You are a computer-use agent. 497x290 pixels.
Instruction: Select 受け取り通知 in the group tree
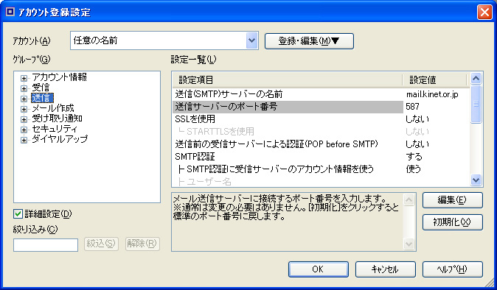[x=57, y=119]
